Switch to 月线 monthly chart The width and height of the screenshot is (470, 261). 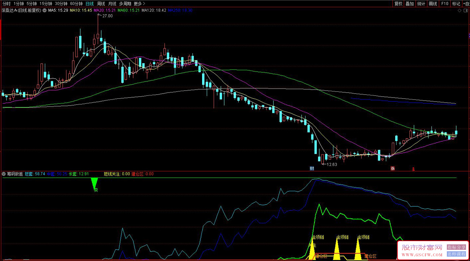[x=112, y=4]
